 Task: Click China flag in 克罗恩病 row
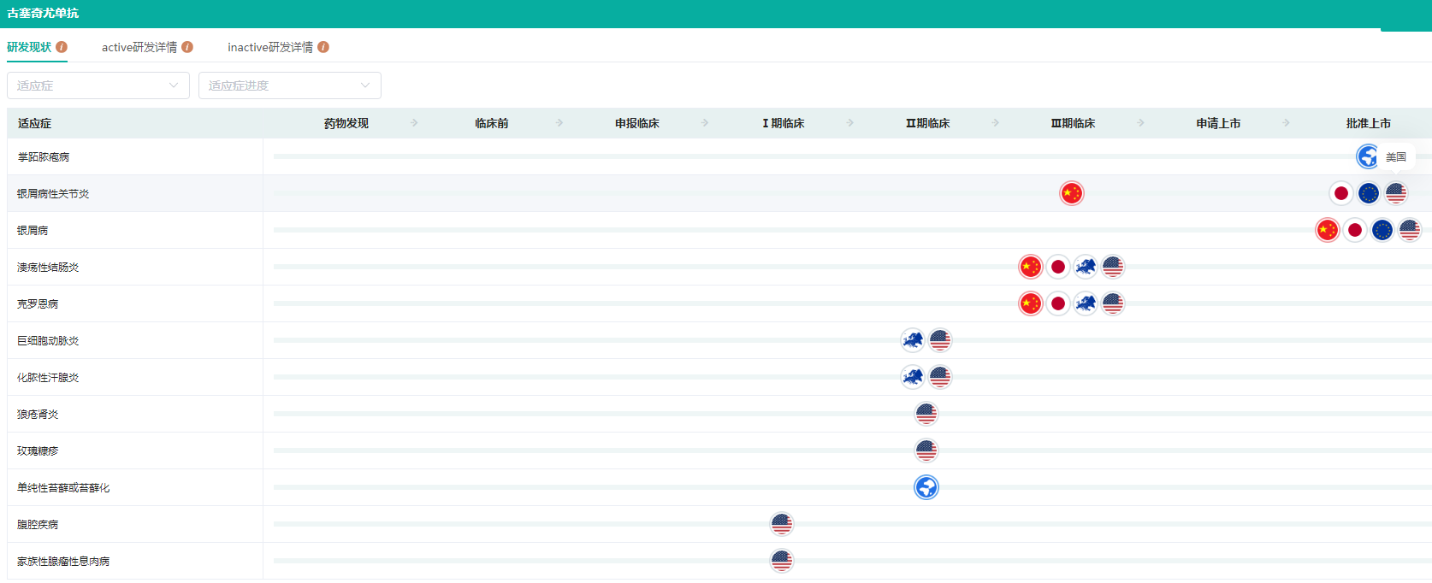click(x=1030, y=303)
